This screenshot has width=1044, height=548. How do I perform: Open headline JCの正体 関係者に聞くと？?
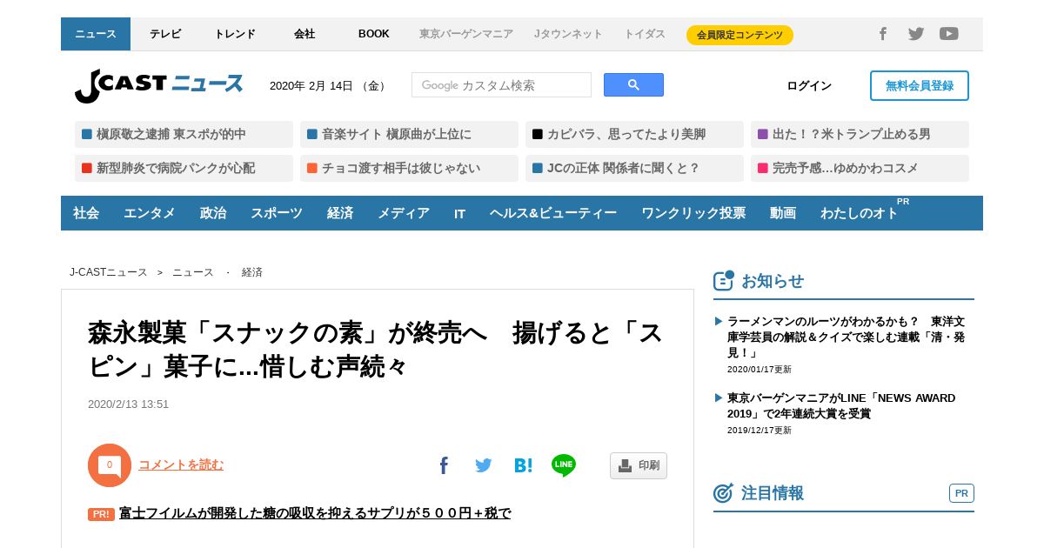point(634,168)
